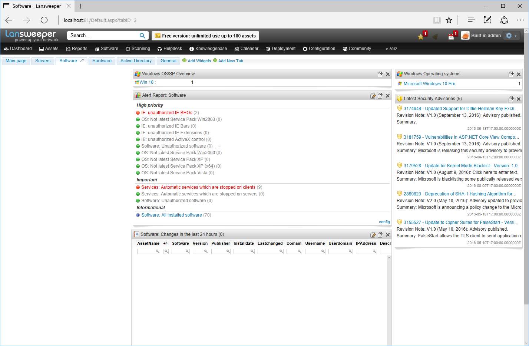The width and height of the screenshot is (529, 346).
Task: Open the Assets menu
Action: (49, 49)
